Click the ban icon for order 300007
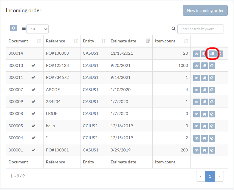 (x=212, y=90)
